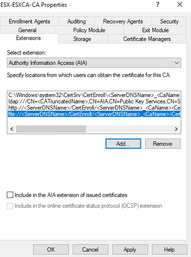Select the ldap:///CN= location entry
Viewport: 191px width, 257px height.
94,101
